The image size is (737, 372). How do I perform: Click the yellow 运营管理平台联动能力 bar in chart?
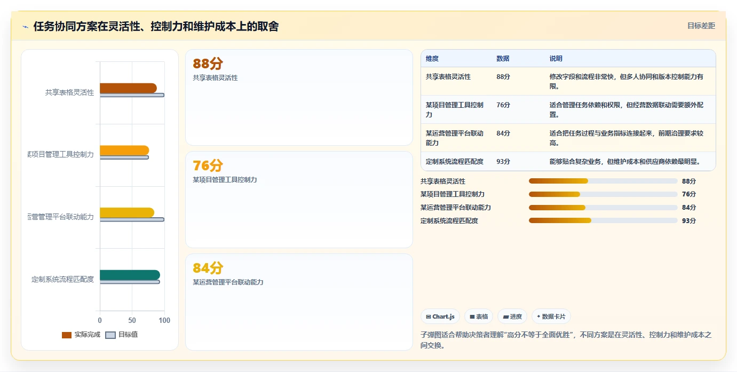(x=127, y=212)
